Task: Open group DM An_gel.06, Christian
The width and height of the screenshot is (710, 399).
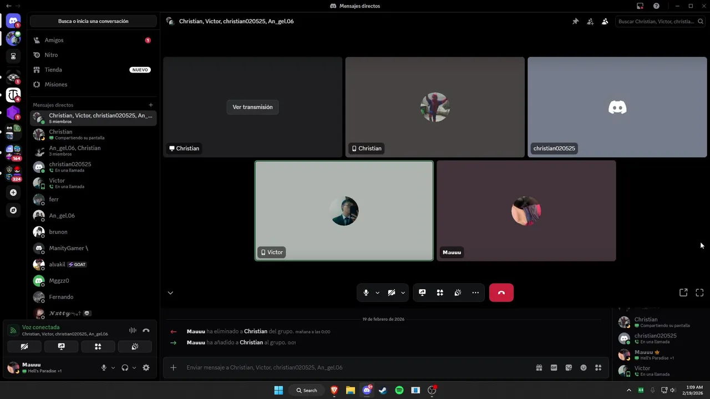Action: [x=93, y=151]
